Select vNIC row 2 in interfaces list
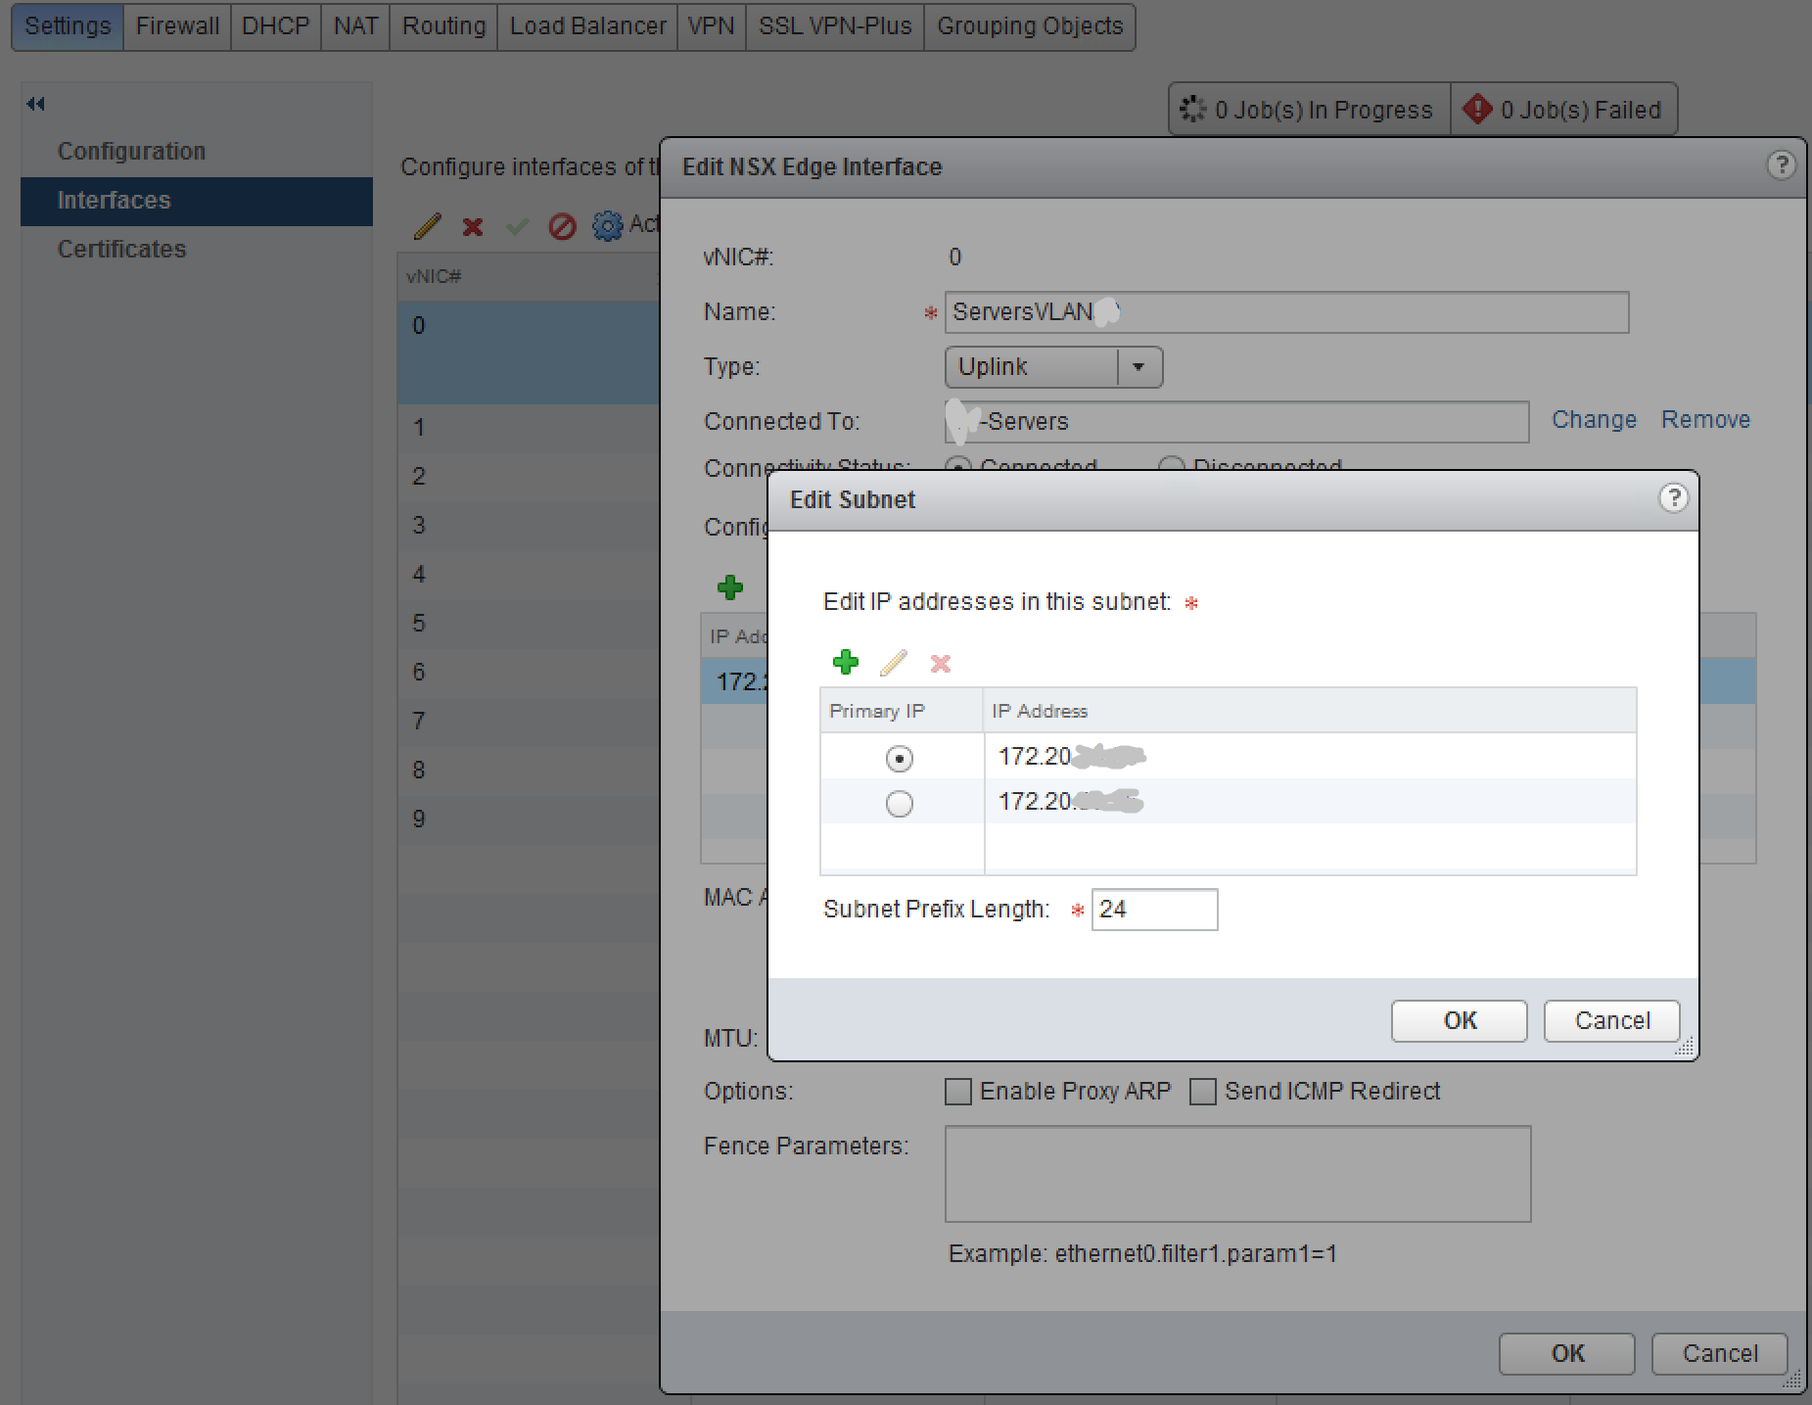Image resolution: width=1812 pixels, height=1405 pixels. point(529,477)
